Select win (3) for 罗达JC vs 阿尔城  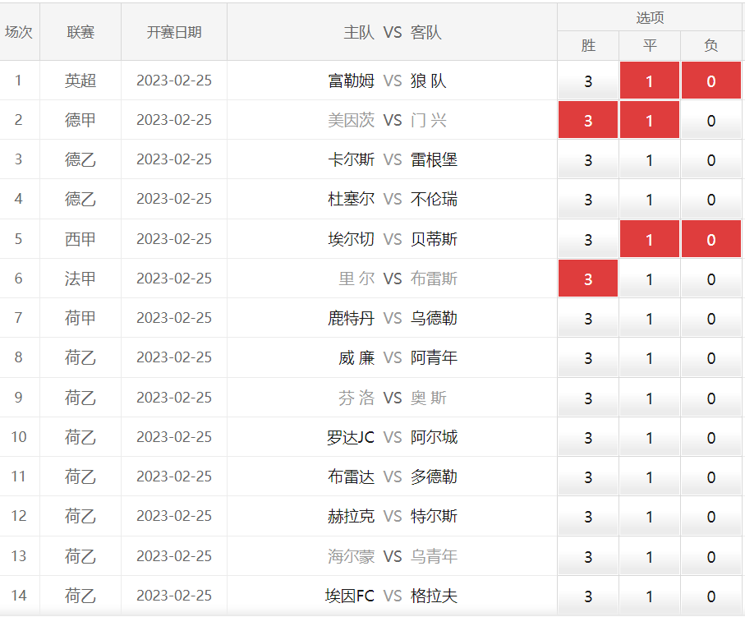[x=588, y=437]
